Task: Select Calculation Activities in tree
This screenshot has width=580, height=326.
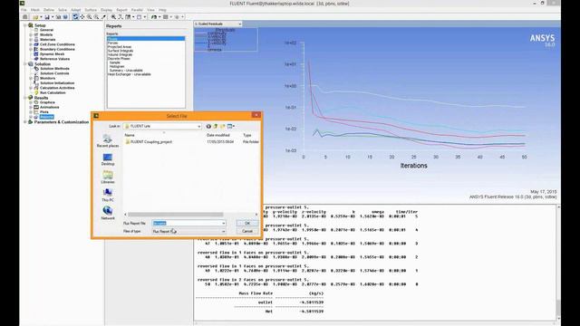Action: point(57,88)
